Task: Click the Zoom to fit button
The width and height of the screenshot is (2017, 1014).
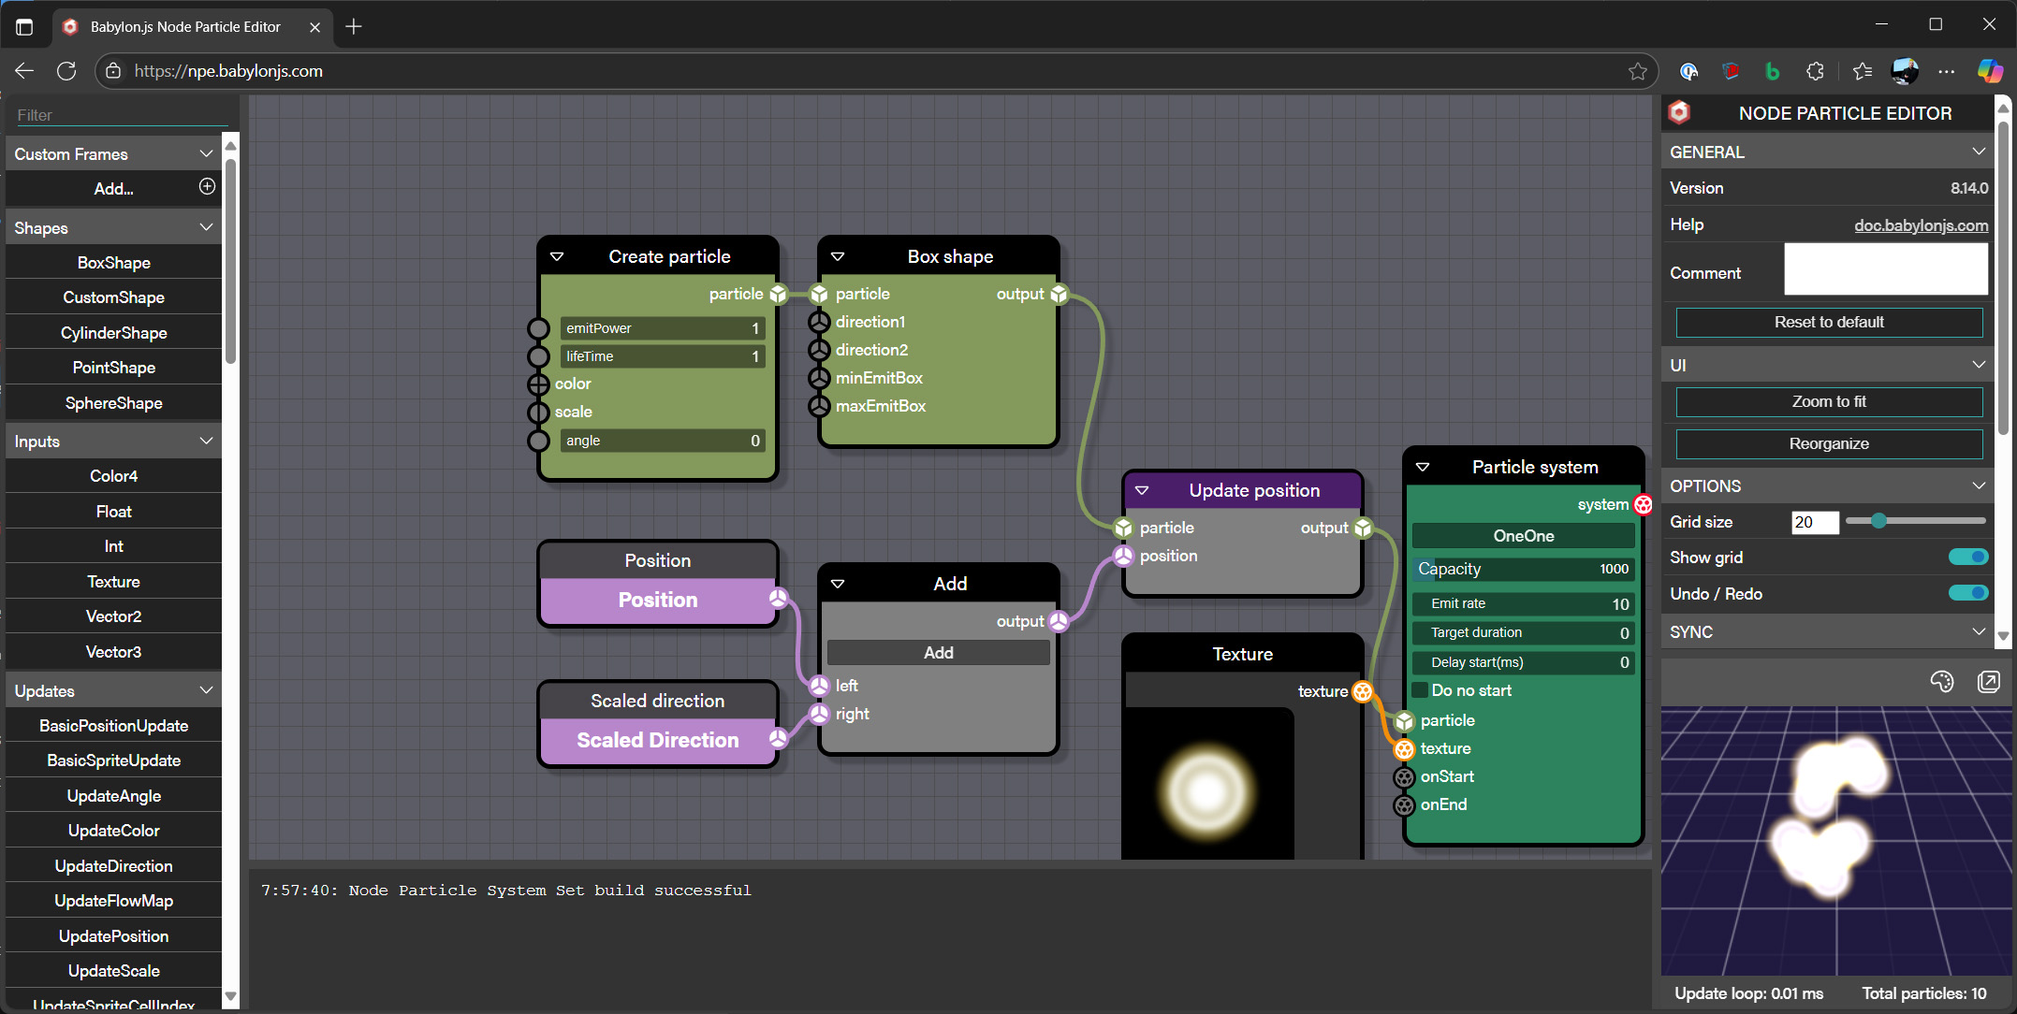Action: [1829, 401]
